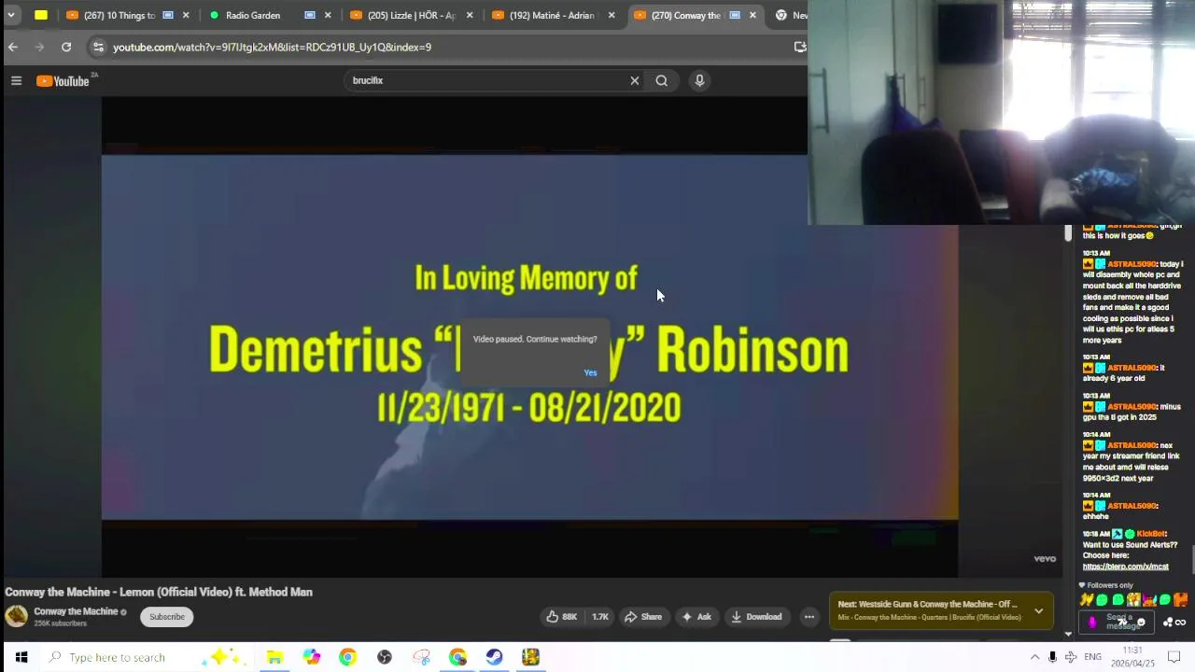
Task: Share the Lemon video
Action: pyautogui.click(x=642, y=616)
